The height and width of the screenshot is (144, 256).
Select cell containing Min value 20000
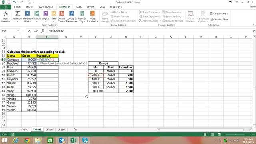96,75
